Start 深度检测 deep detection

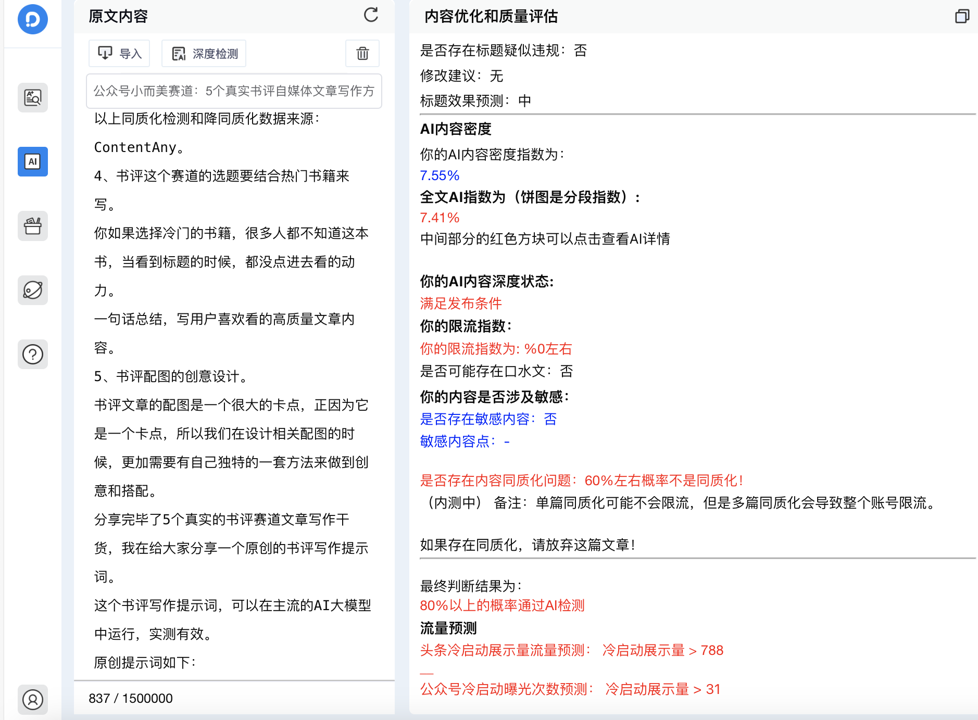[x=204, y=53]
